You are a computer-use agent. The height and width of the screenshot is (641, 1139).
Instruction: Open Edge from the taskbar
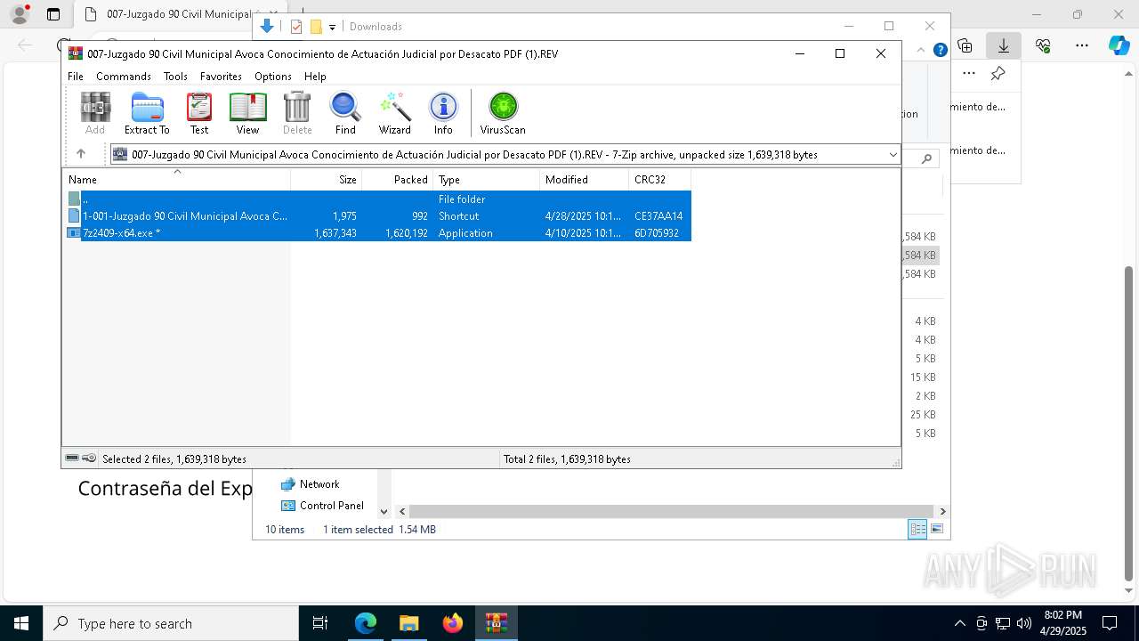366,623
